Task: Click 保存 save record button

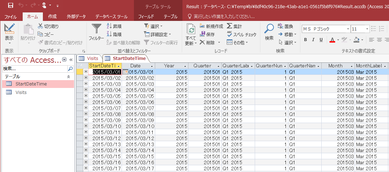Action: point(207,34)
